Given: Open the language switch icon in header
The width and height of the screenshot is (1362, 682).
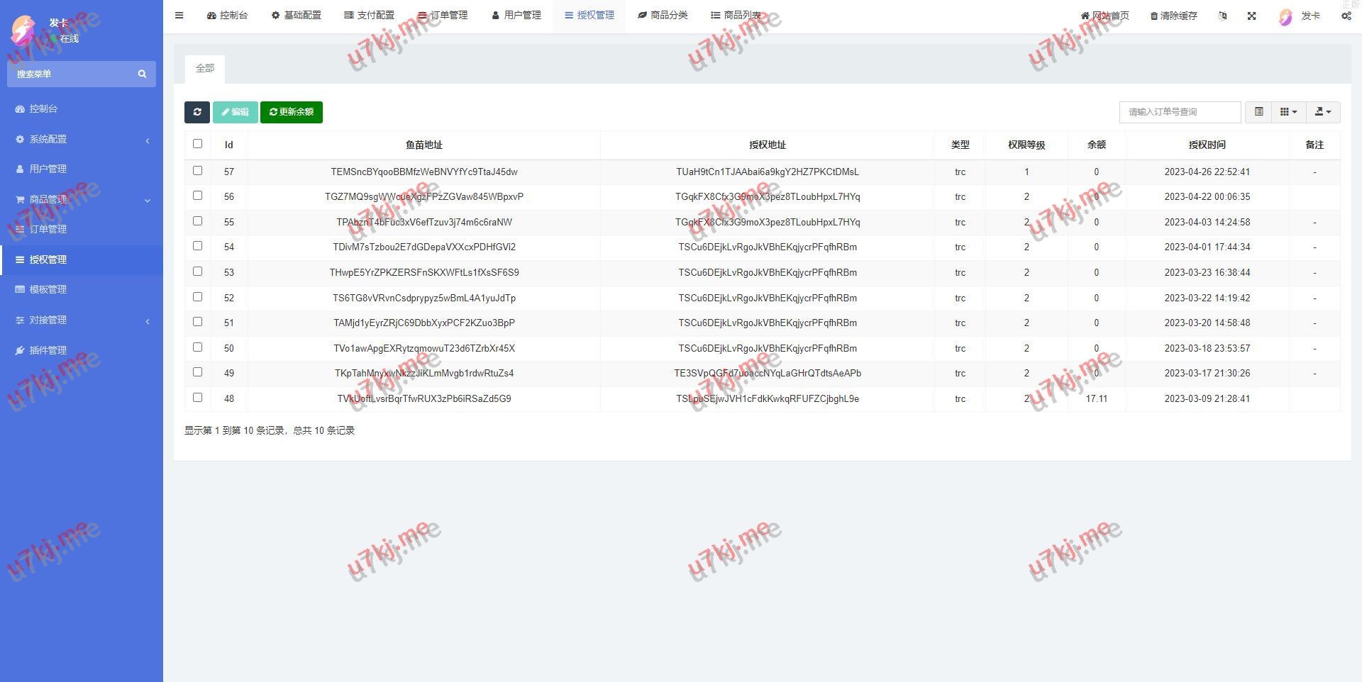Looking at the screenshot, I should coord(1222,16).
